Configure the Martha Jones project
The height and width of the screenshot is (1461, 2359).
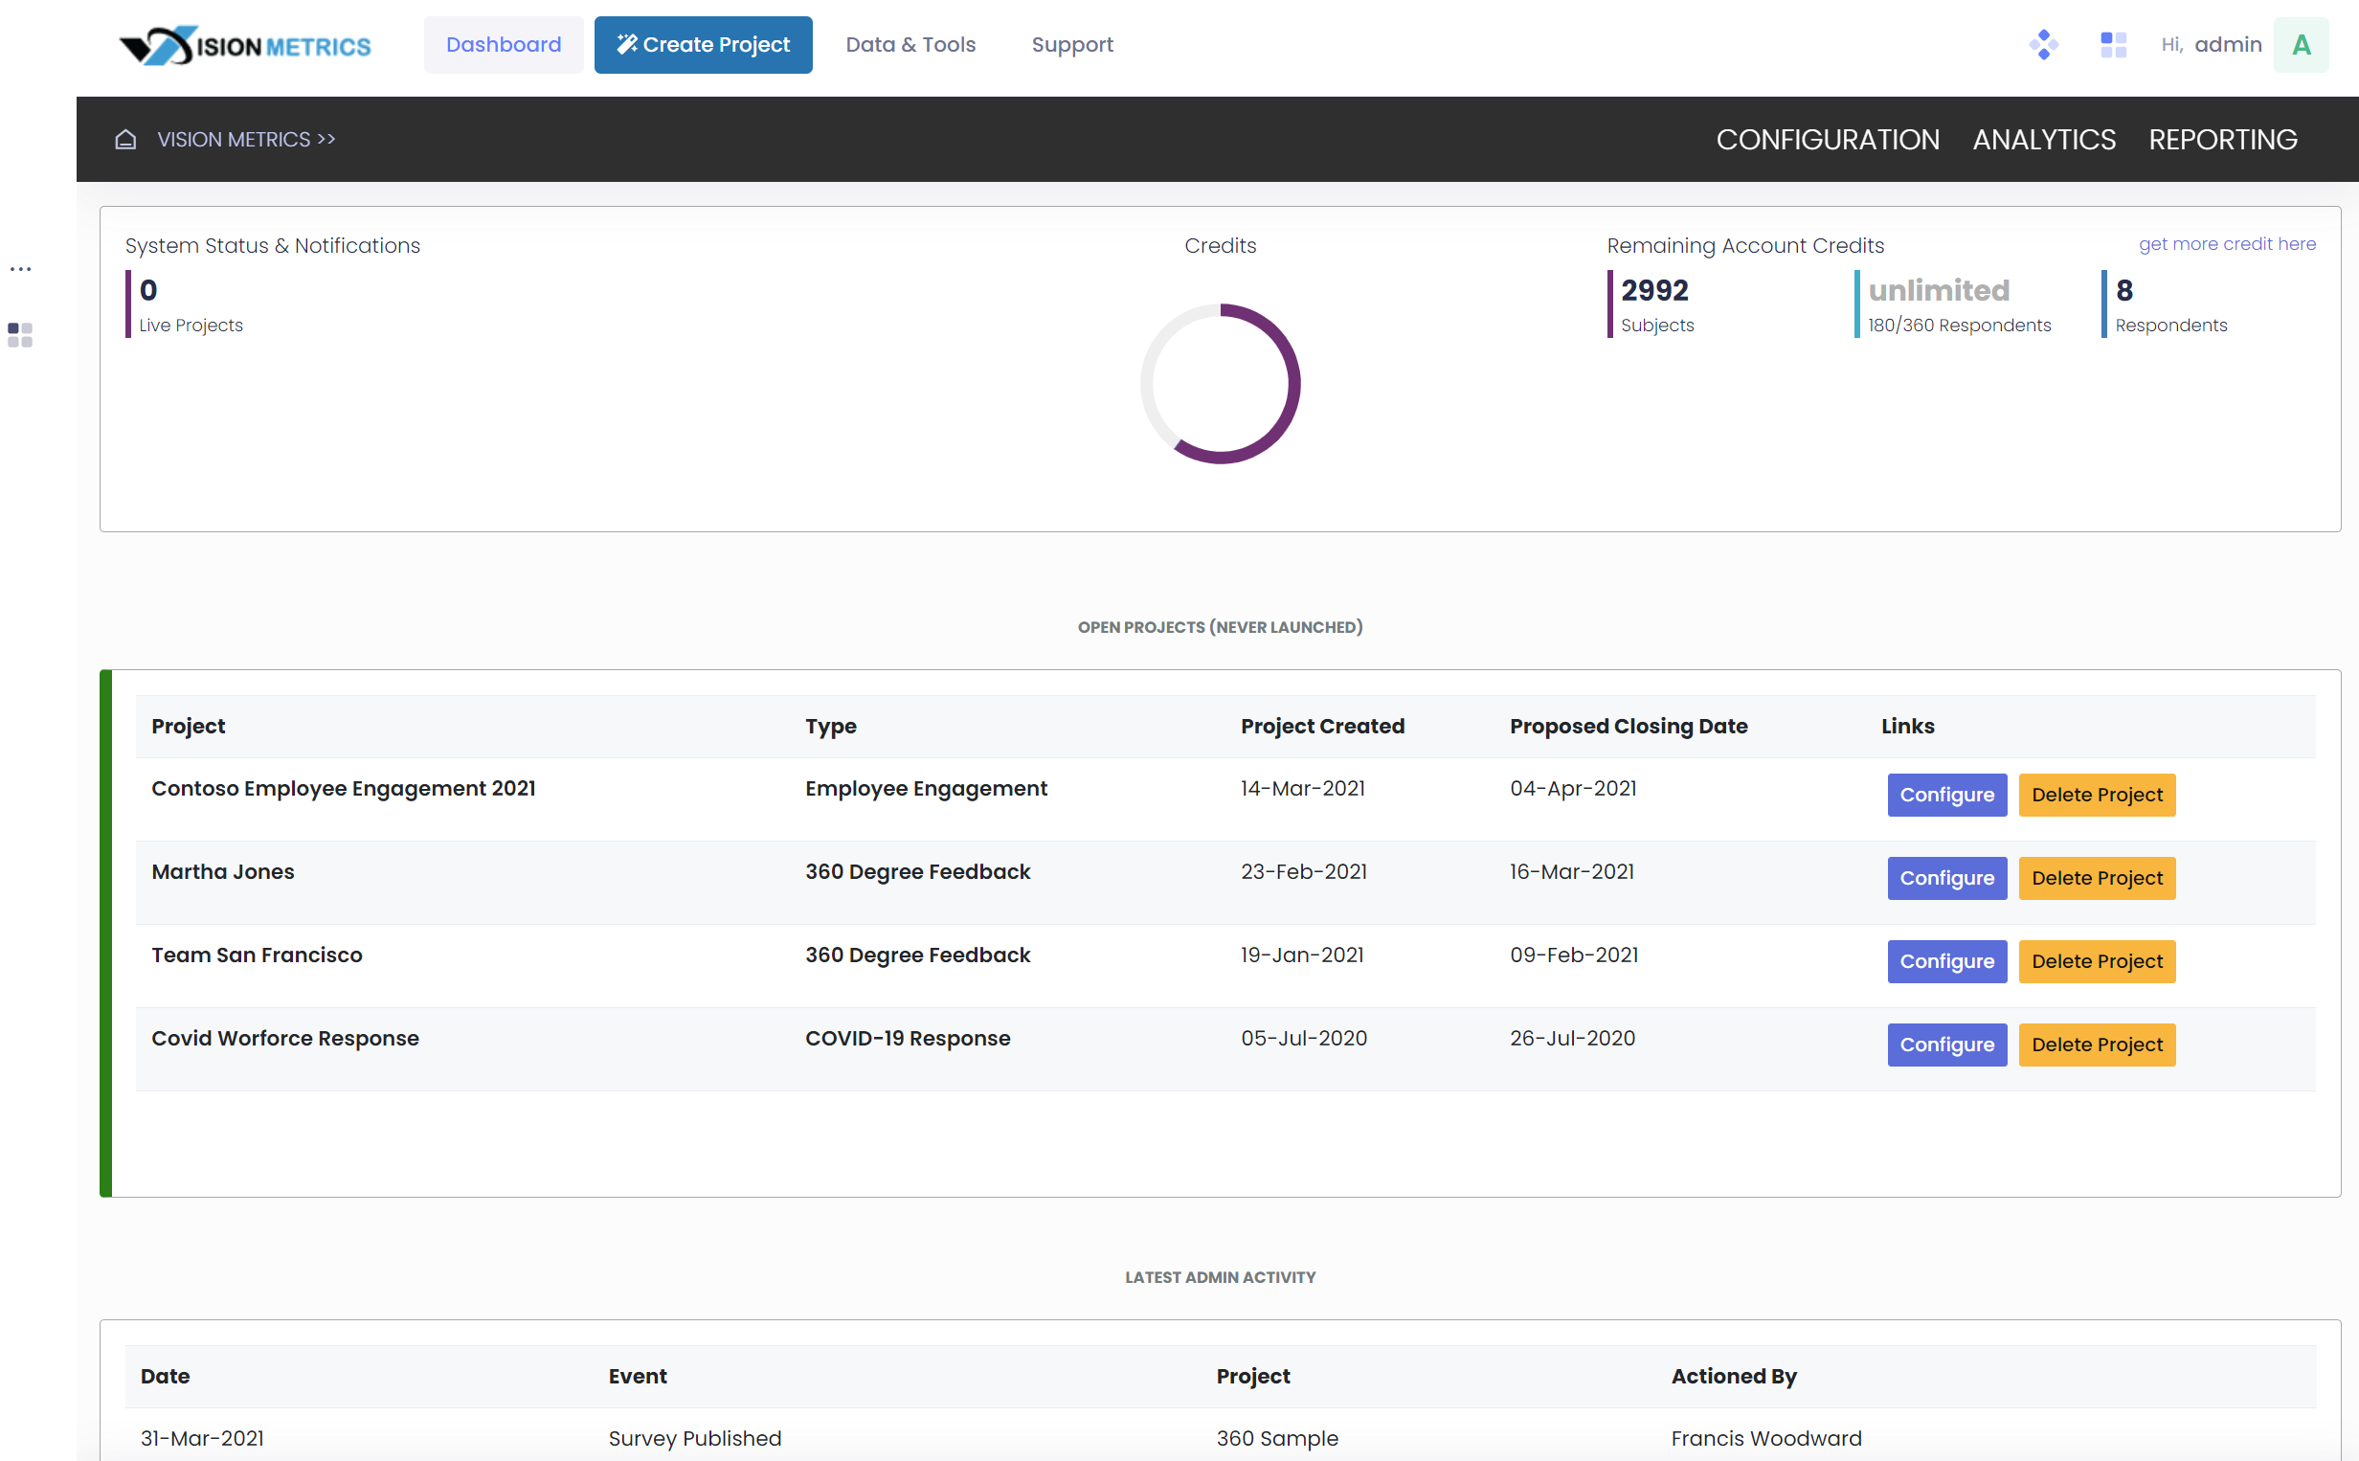click(x=1946, y=877)
